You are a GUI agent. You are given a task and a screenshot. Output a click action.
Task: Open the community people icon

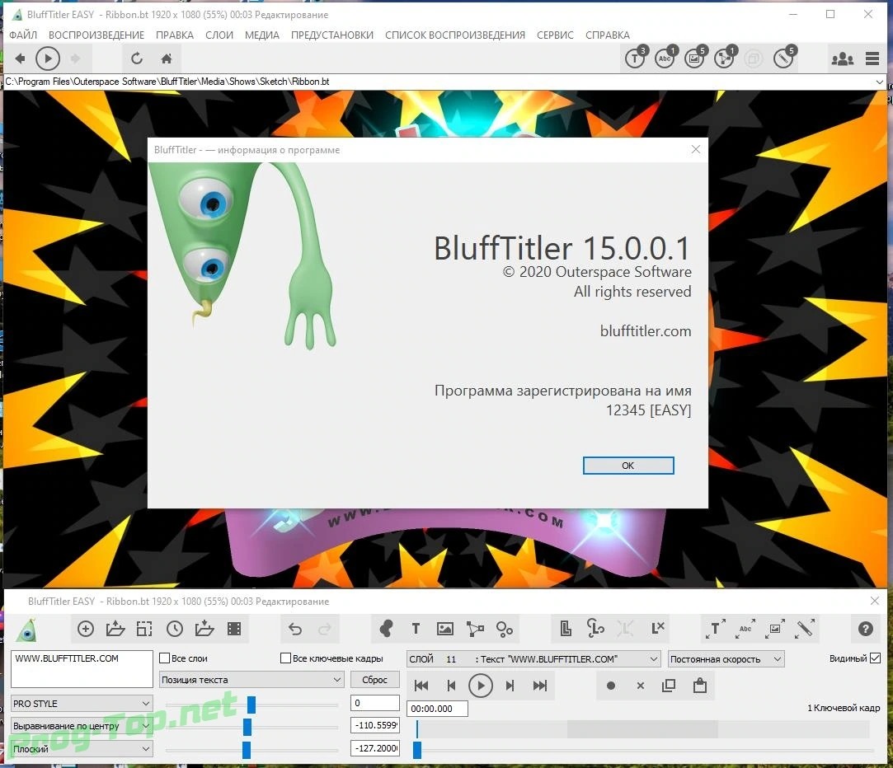[x=843, y=59]
